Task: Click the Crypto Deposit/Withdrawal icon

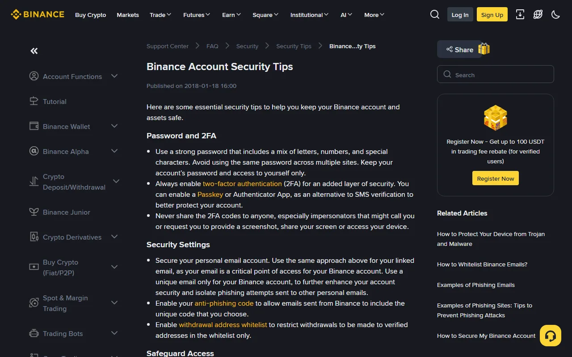Action: click(34, 182)
